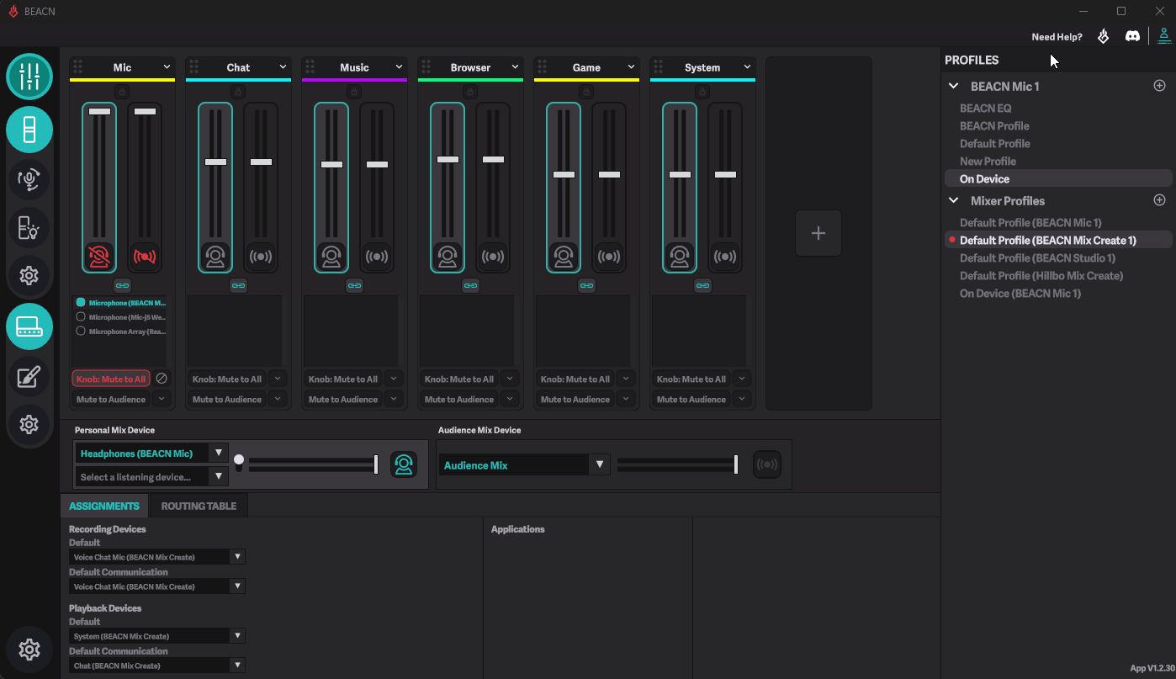Unmute Mic audience mix broadcast icon
Image resolution: width=1176 pixels, height=679 pixels.
click(x=145, y=256)
